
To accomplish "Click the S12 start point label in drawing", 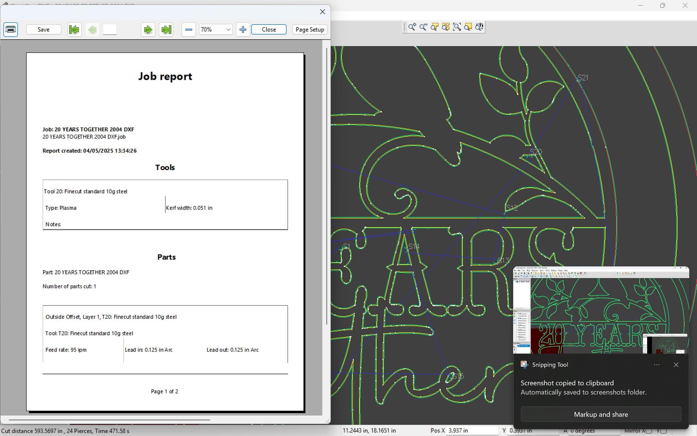I will click(x=512, y=208).
